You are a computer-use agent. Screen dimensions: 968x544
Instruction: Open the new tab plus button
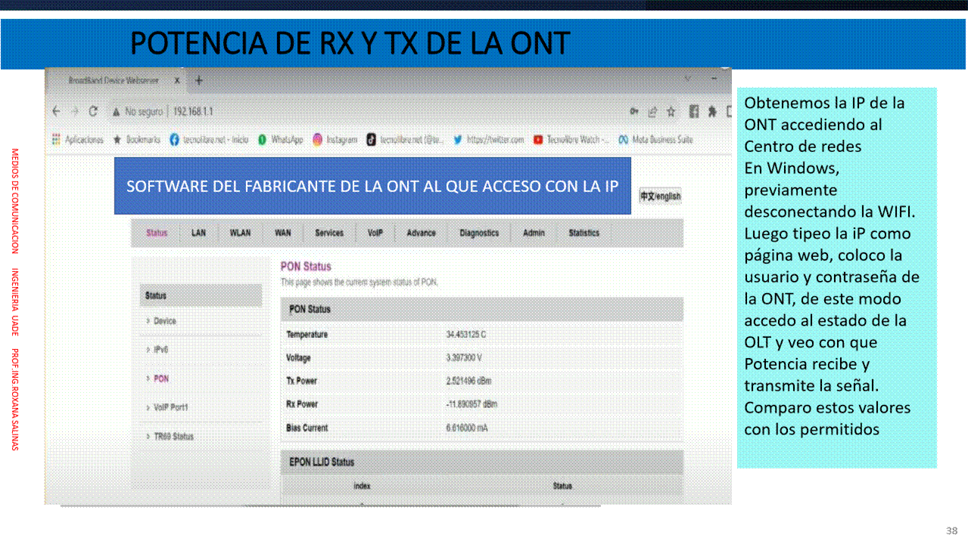199,80
